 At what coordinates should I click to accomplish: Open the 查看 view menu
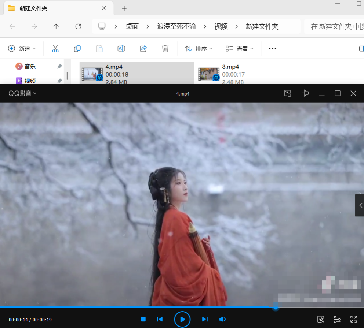click(239, 49)
